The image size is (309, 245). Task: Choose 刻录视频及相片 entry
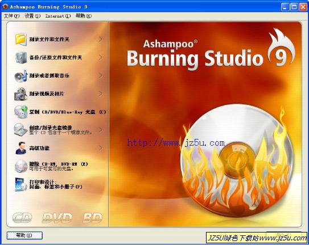pyautogui.click(x=47, y=94)
